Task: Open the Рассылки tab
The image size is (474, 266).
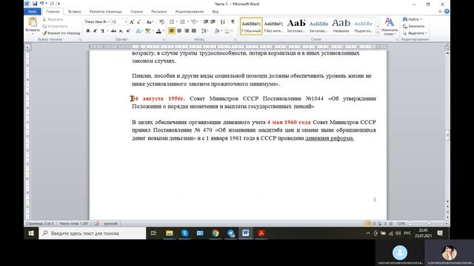Action: [x=159, y=12]
